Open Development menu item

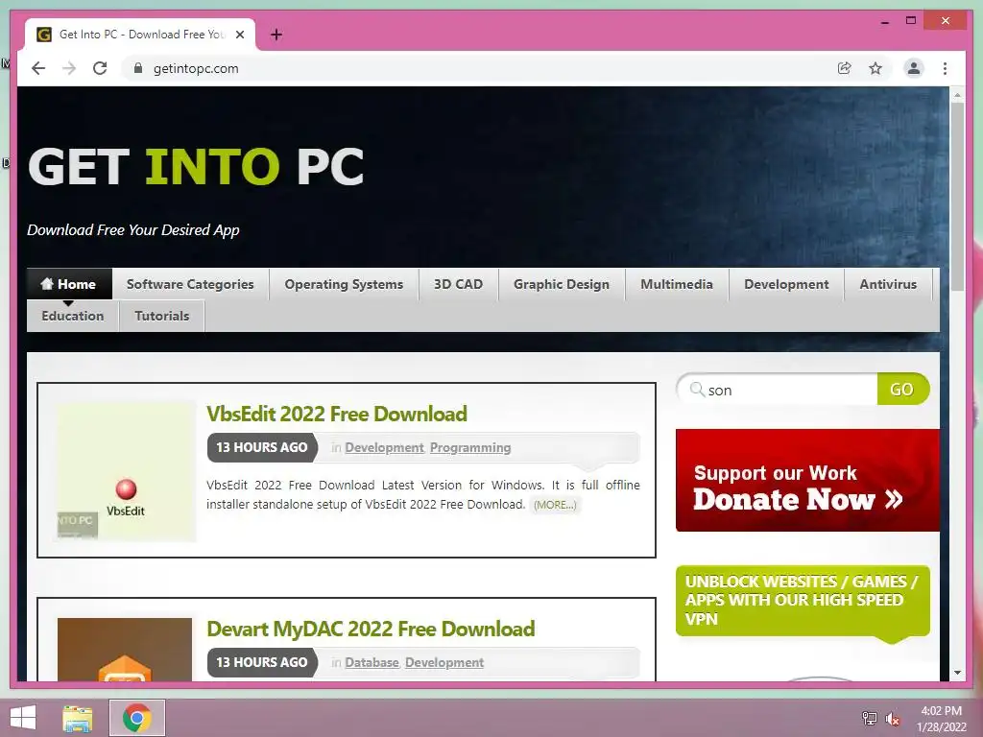786,284
